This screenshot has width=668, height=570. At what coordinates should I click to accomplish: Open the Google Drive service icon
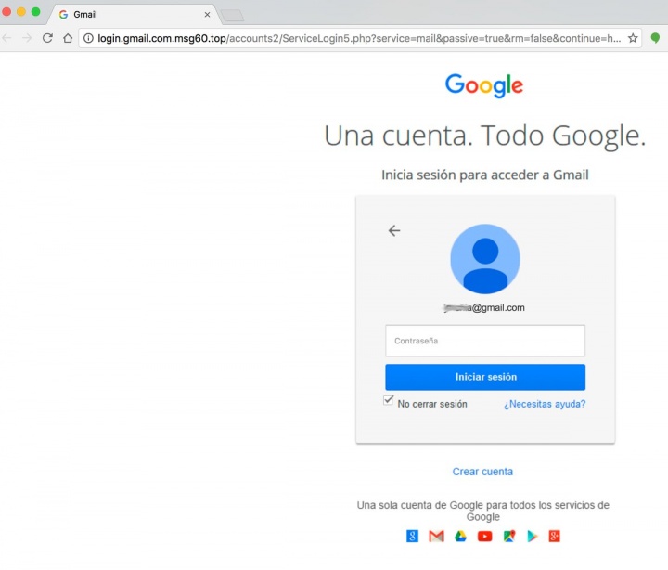pos(460,536)
